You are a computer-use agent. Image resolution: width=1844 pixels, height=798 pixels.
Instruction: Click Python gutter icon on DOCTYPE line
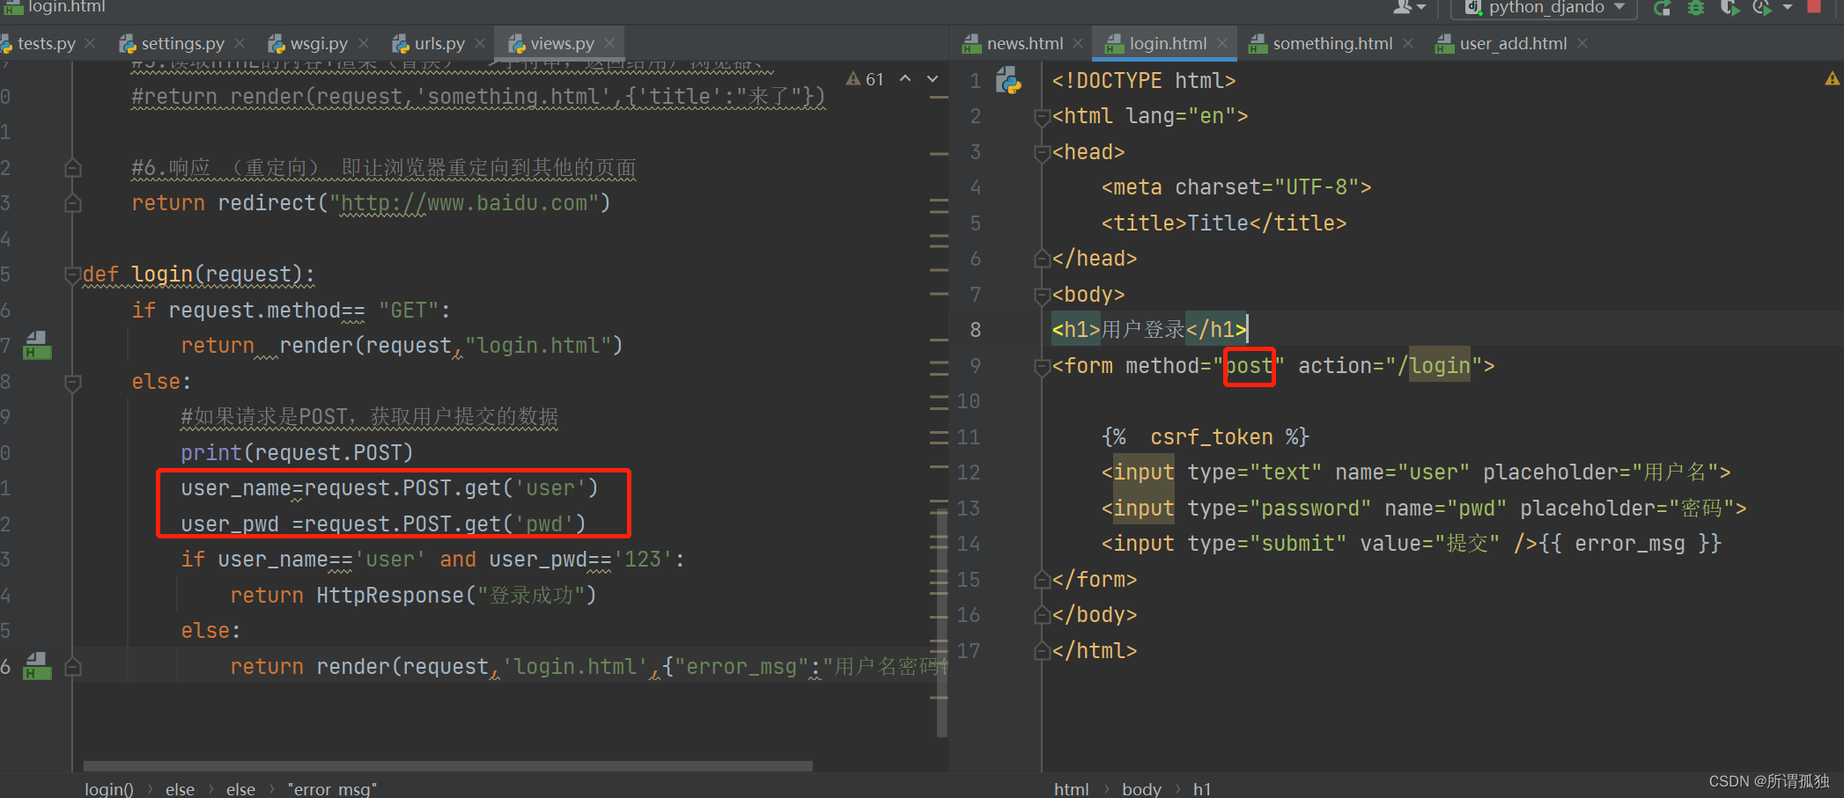[1008, 82]
